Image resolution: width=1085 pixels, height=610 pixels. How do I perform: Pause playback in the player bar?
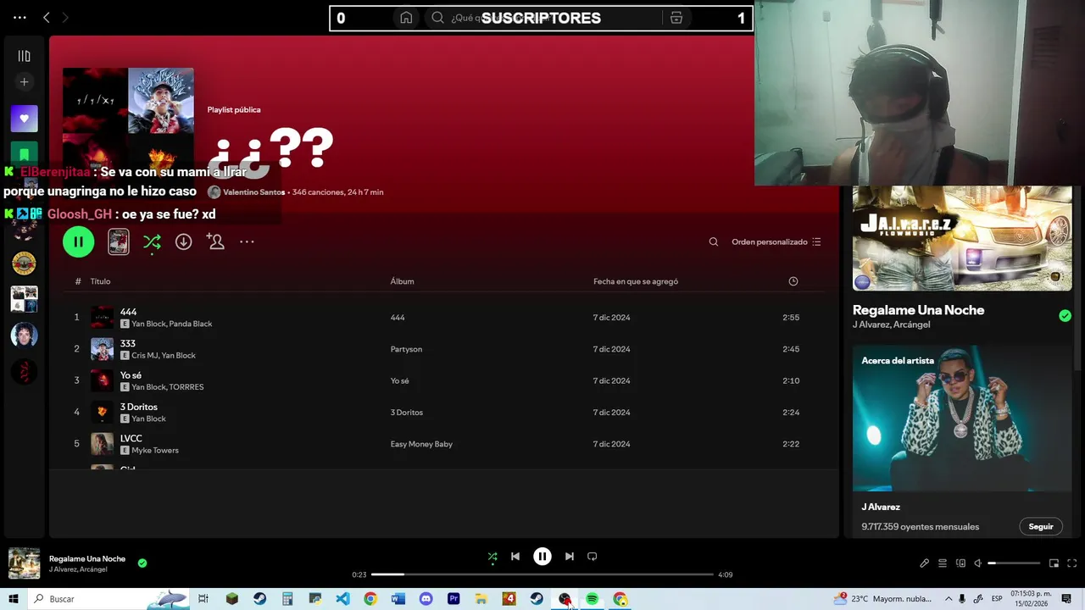point(542,557)
